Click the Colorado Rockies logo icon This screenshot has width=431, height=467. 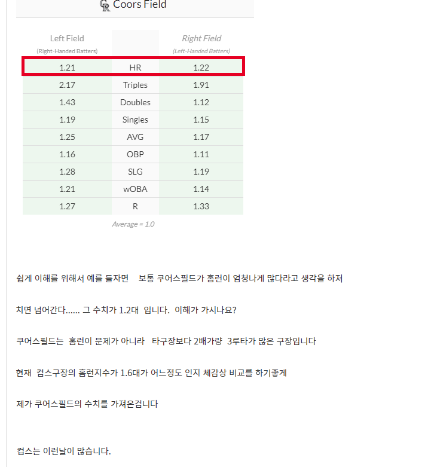(105, 5)
